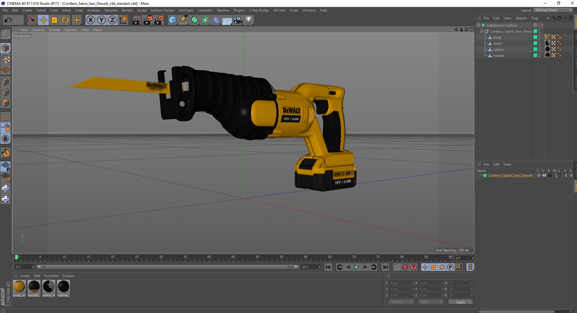Toggle visibility of Cordless_Sabre_Saw_Dewolt layer
This screenshot has height=313, width=577.
click(x=544, y=176)
